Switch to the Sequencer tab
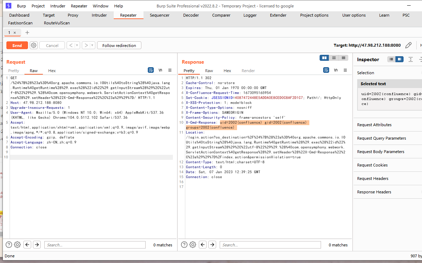Image resolution: width=422 pixels, height=263 pixels. pyautogui.click(x=159, y=15)
